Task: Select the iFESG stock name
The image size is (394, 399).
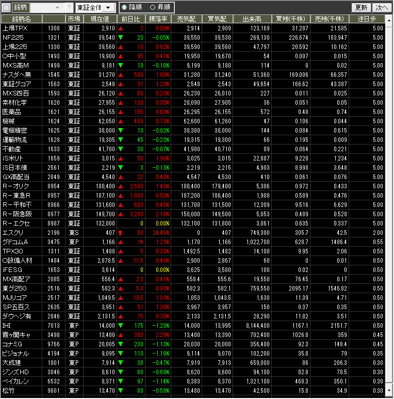Action: pos(12,270)
